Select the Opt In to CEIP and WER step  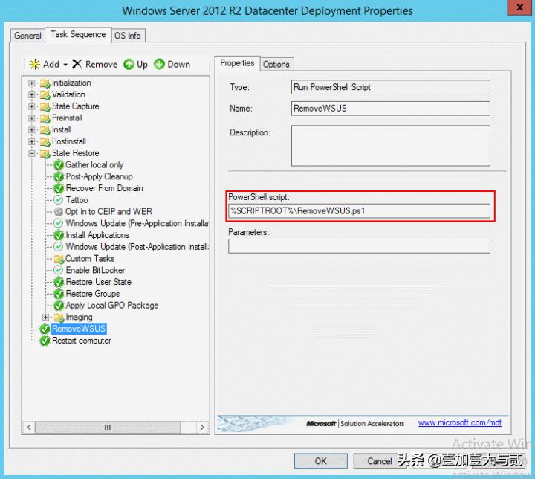click(108, 212)
